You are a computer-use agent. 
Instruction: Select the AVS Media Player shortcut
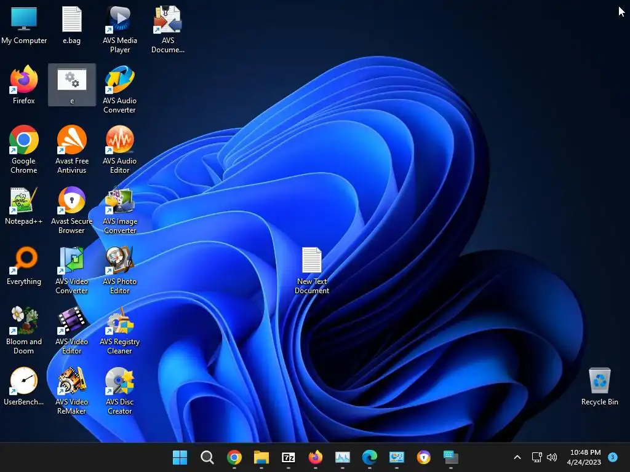[120, 29]
